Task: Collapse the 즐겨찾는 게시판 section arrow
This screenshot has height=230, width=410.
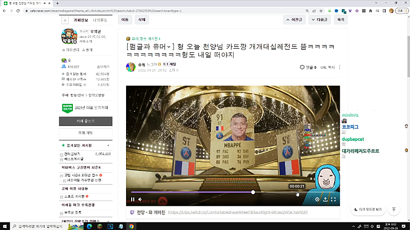Action: [108, 145]
